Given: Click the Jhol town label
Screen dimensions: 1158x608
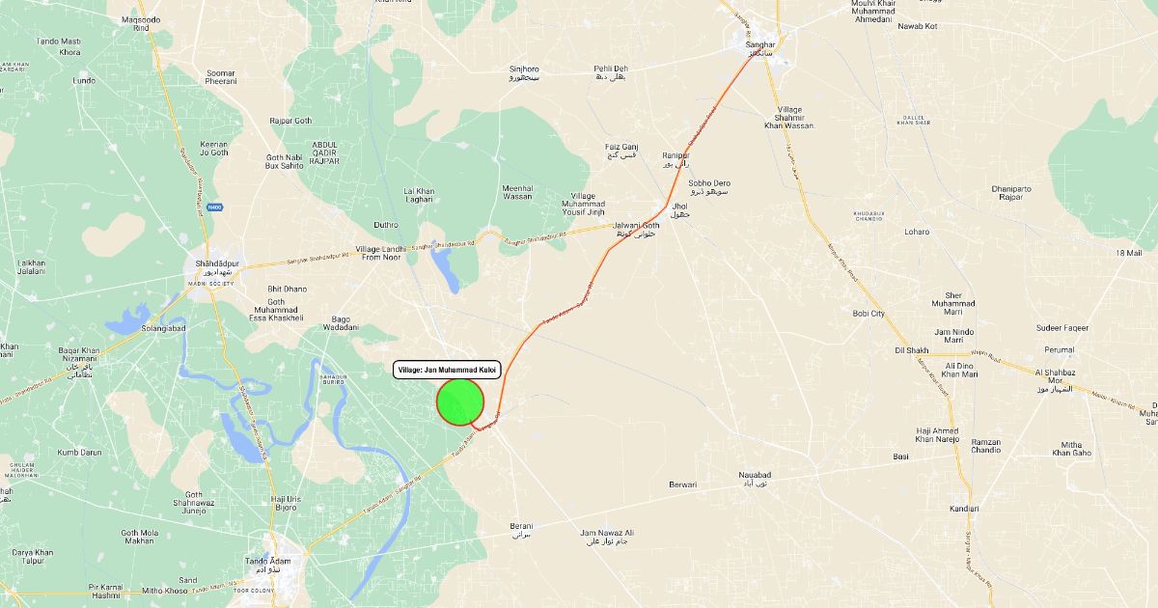Looking at the screenshot, I should [680, 207].
